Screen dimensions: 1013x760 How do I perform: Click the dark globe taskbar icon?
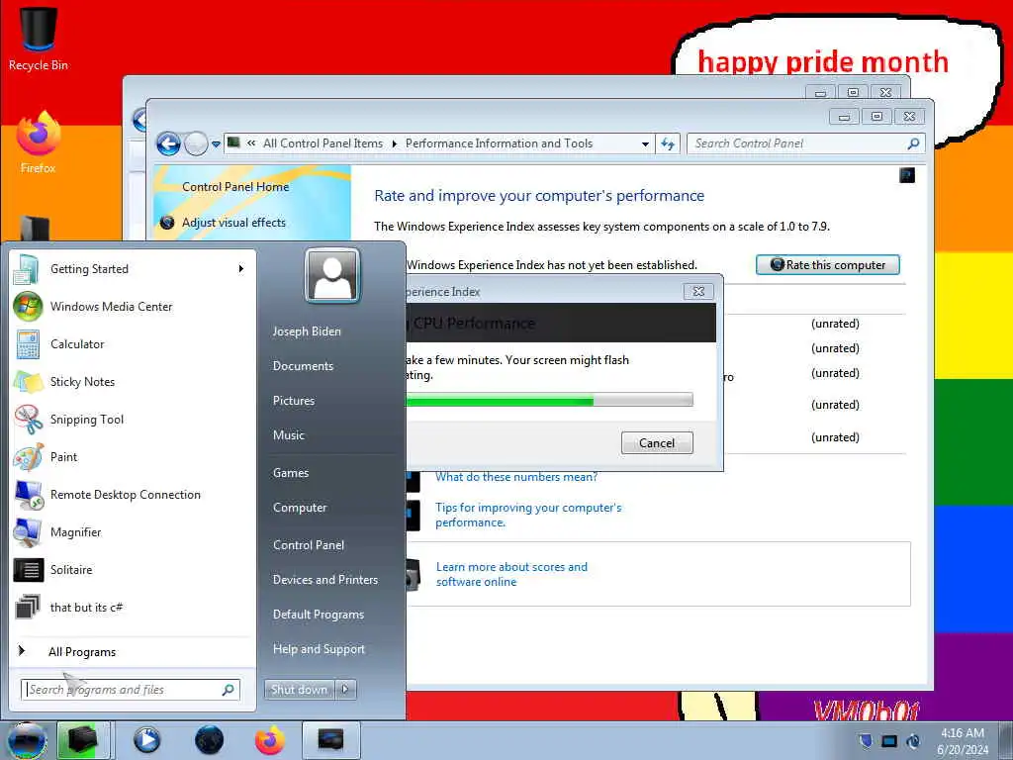[209, 740]
